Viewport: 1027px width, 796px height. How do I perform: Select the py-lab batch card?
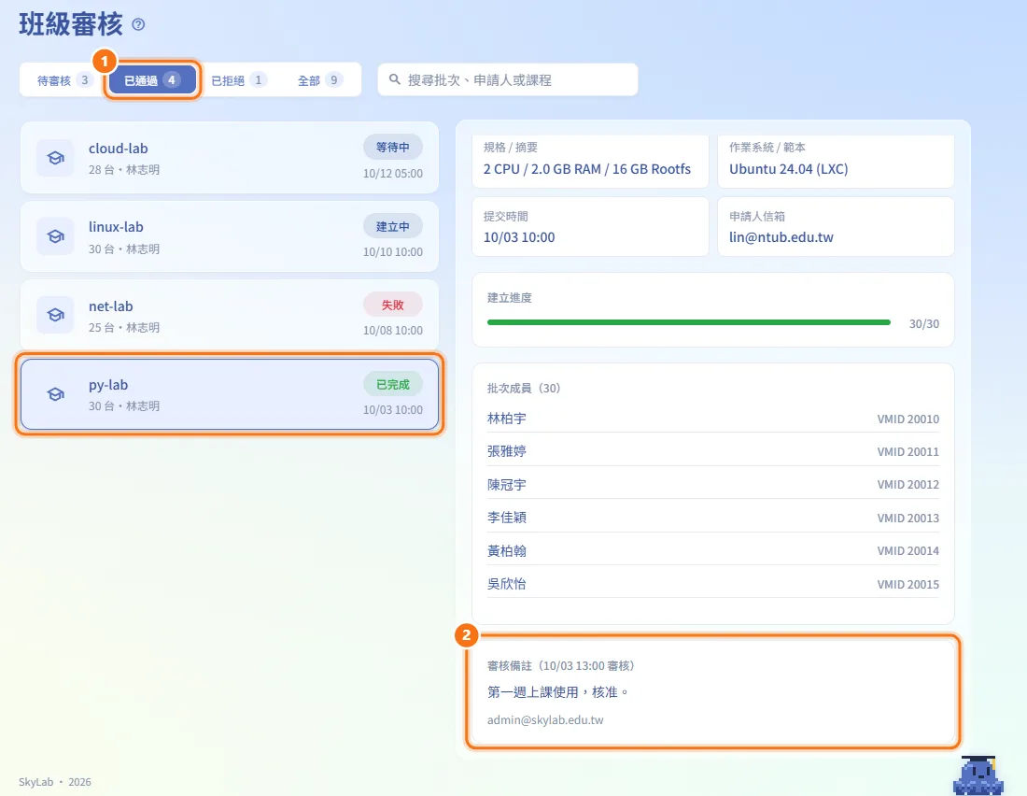(230, 394)
